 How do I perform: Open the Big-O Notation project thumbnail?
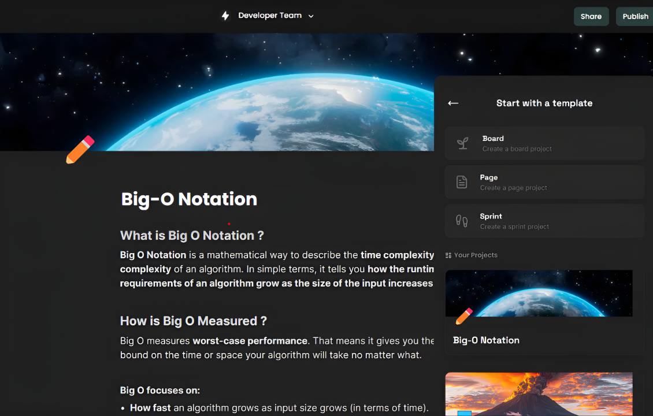(x=539, y=293)
